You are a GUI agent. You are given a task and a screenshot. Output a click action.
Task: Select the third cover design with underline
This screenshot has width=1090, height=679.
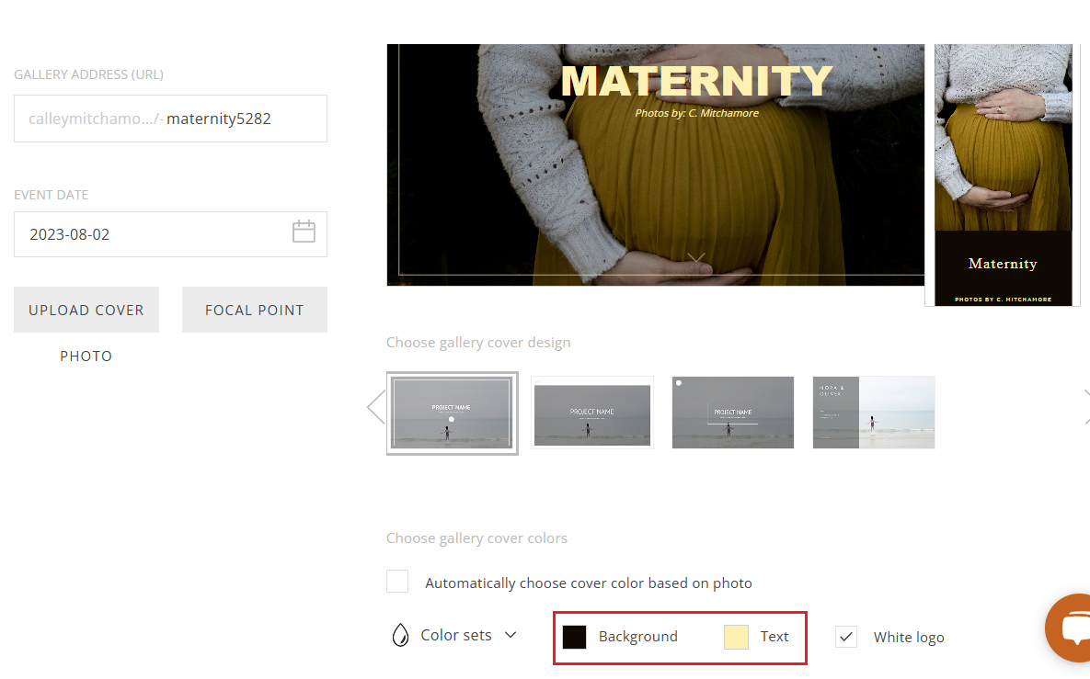pyautogui.click(x=733, y=413)
